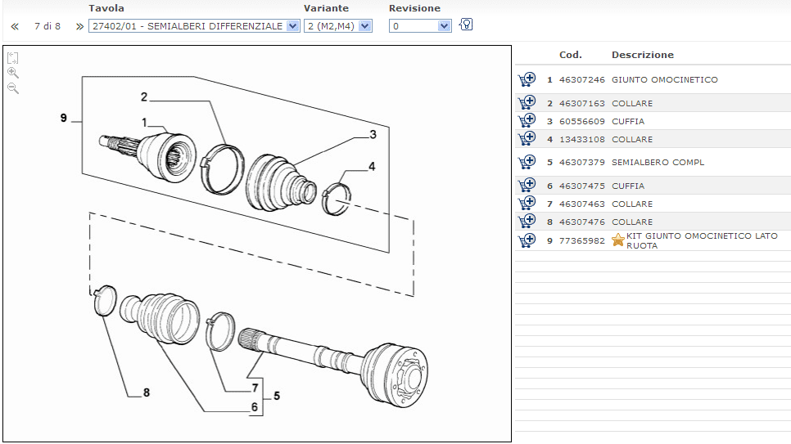
Task: Click callout number 9 in diagram
Action: point(64,118)
